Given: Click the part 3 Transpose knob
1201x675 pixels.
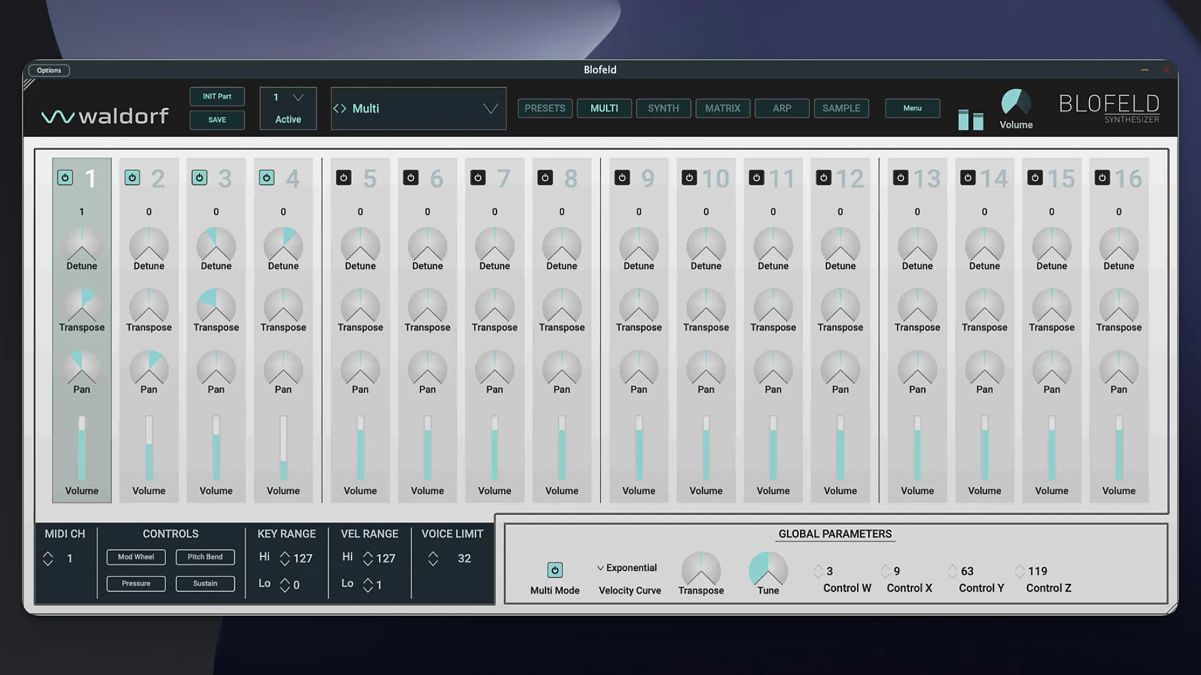Looking at the screenshot, I should (x=216, y=306).
